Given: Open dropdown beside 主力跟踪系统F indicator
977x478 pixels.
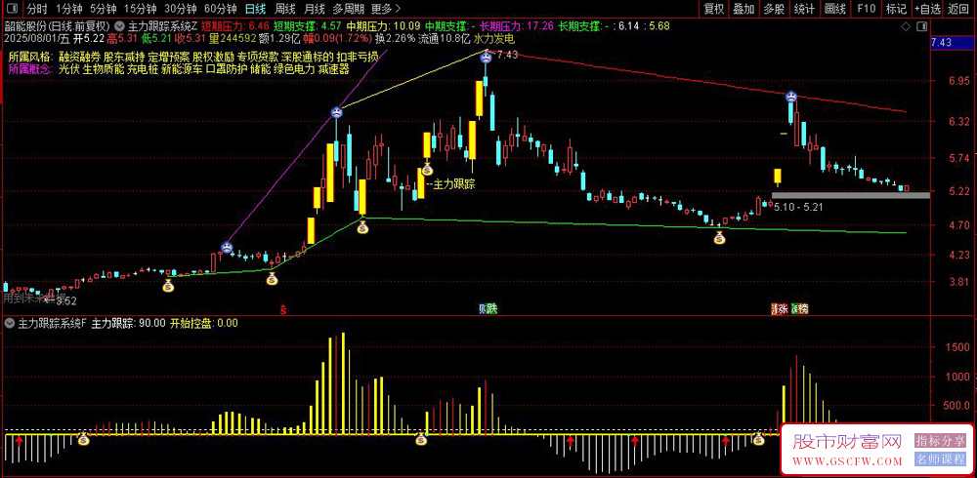Looking at the screenshot, I should coord(10,324).
